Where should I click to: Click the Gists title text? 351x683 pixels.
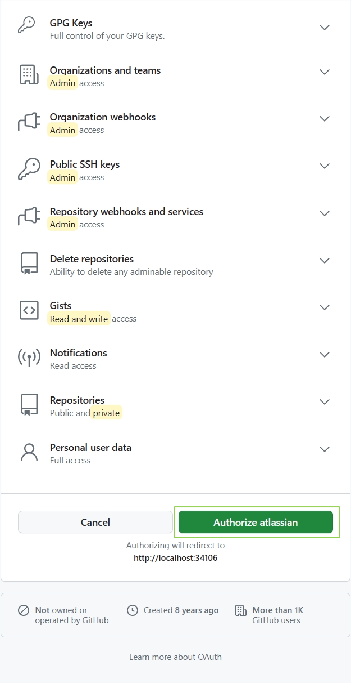point(61,306)
